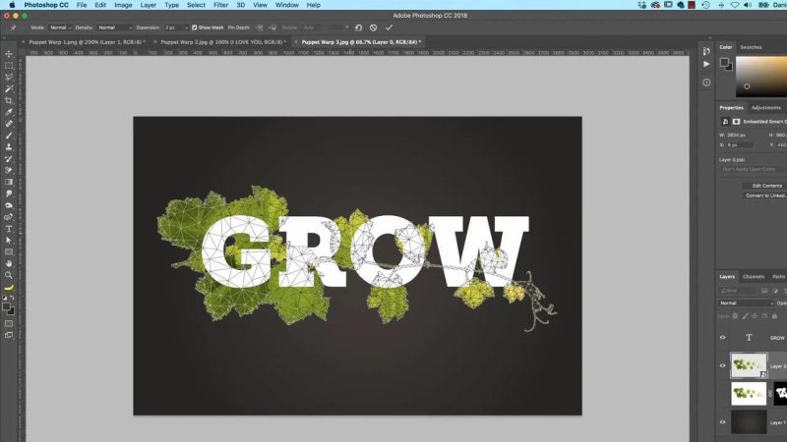Click the lock all layer icon
This screenshot has width=787, height=442.
(774, 315)
